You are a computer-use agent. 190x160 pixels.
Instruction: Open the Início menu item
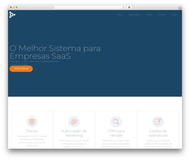[120, 15]
